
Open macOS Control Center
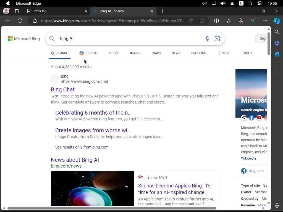259,3
